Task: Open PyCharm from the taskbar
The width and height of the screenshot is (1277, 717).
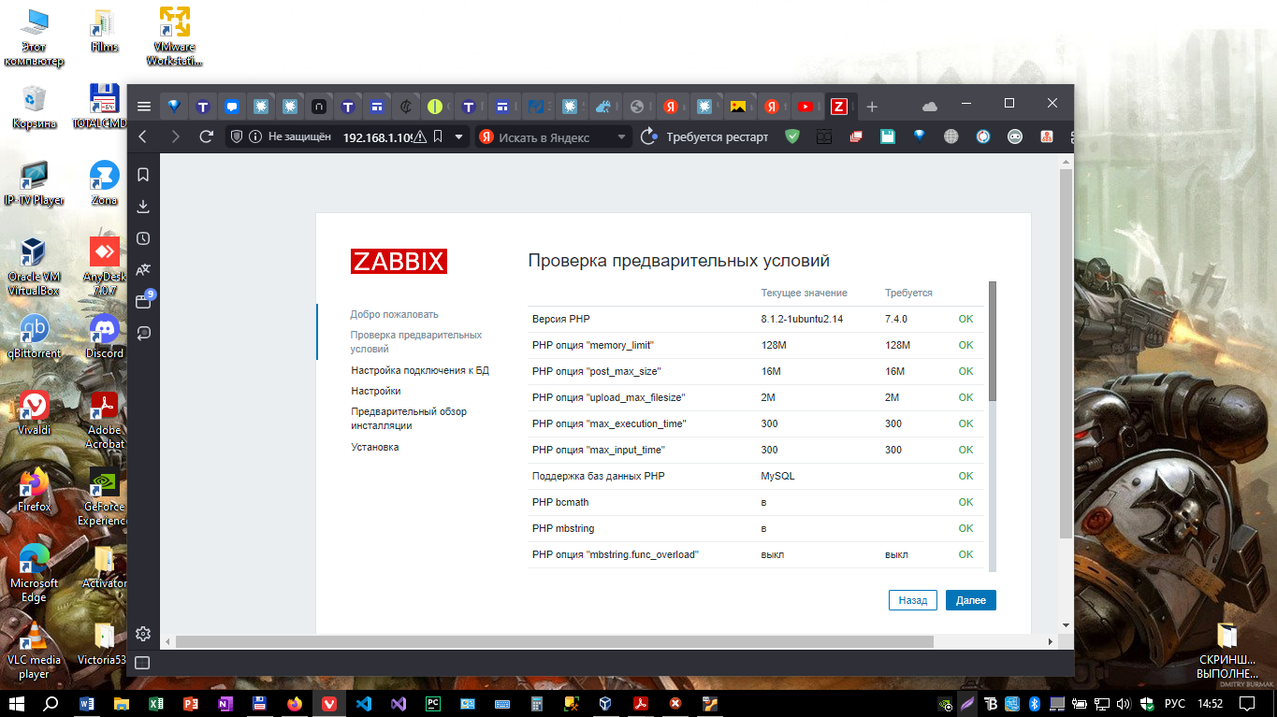Action: coord(432,703)
